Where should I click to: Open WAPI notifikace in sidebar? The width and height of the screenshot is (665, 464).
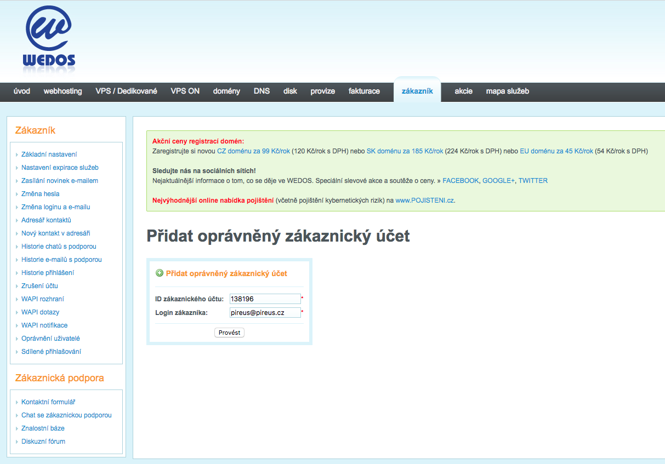44,325
